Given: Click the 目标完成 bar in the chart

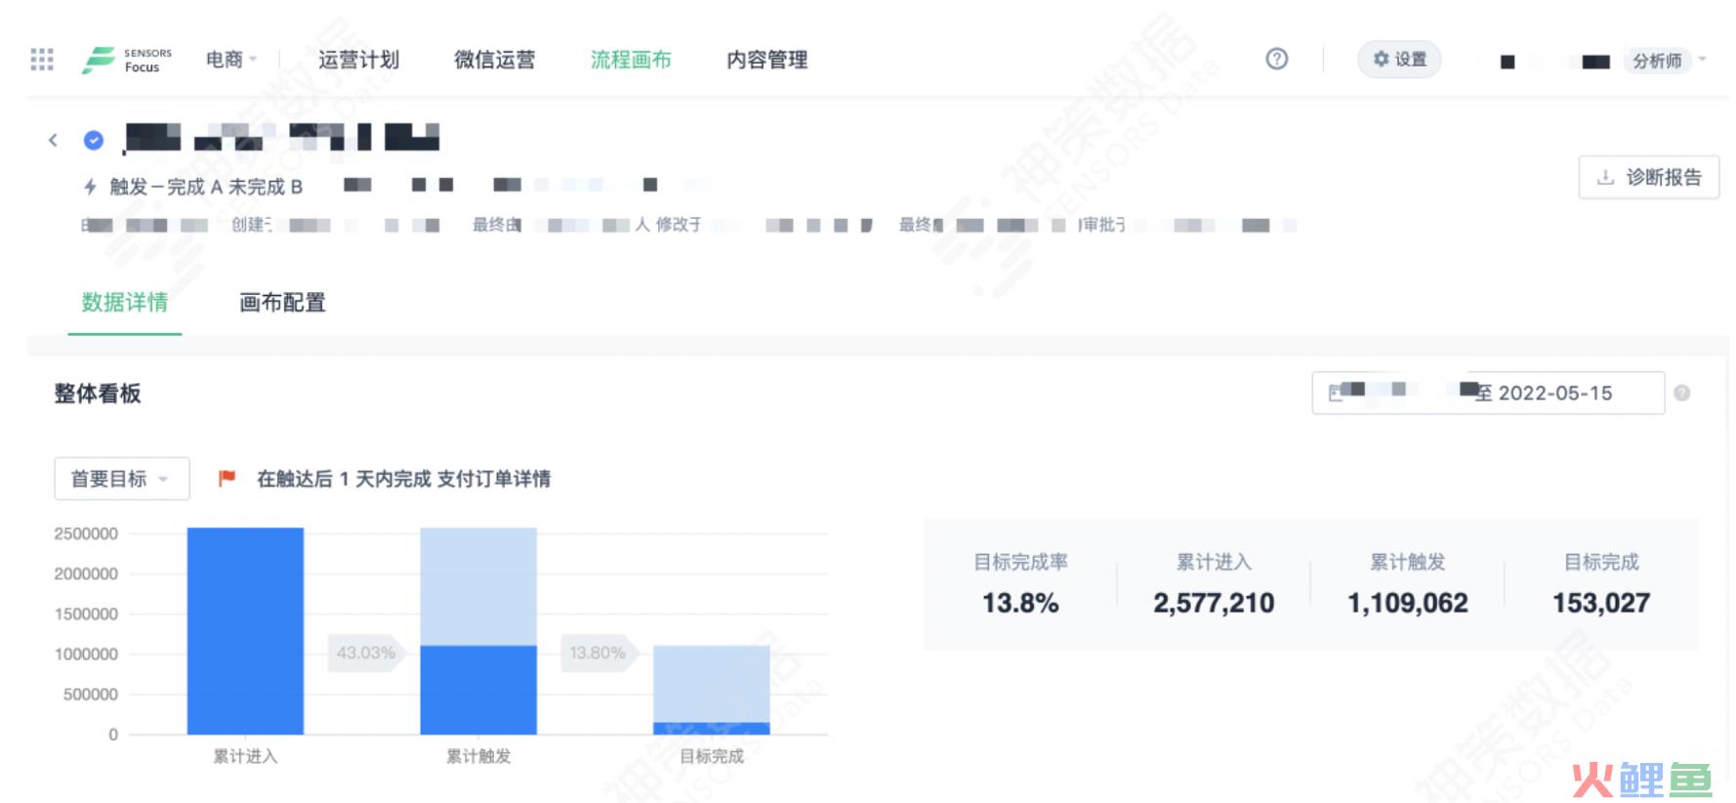Looking at the screenshot, I should point(712,690).
